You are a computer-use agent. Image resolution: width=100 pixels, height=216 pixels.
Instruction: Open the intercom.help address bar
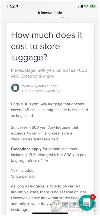pyautogui.click(x=50, y=13)
